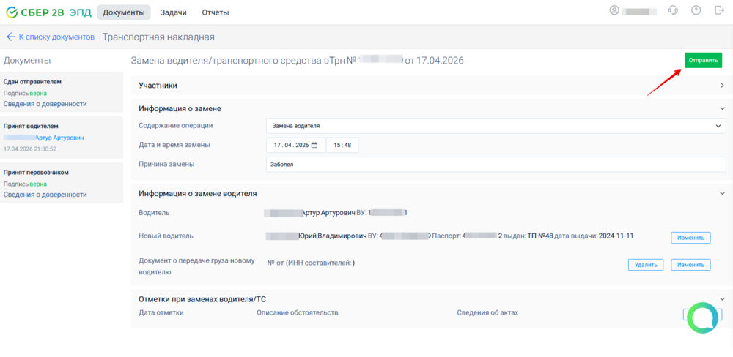Open the Содержание операции dropdown
The width and height of the screenshot is (733, 357).
(496, 126)
